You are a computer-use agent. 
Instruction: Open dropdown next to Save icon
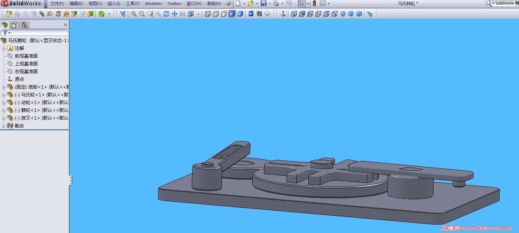(270, 4)
